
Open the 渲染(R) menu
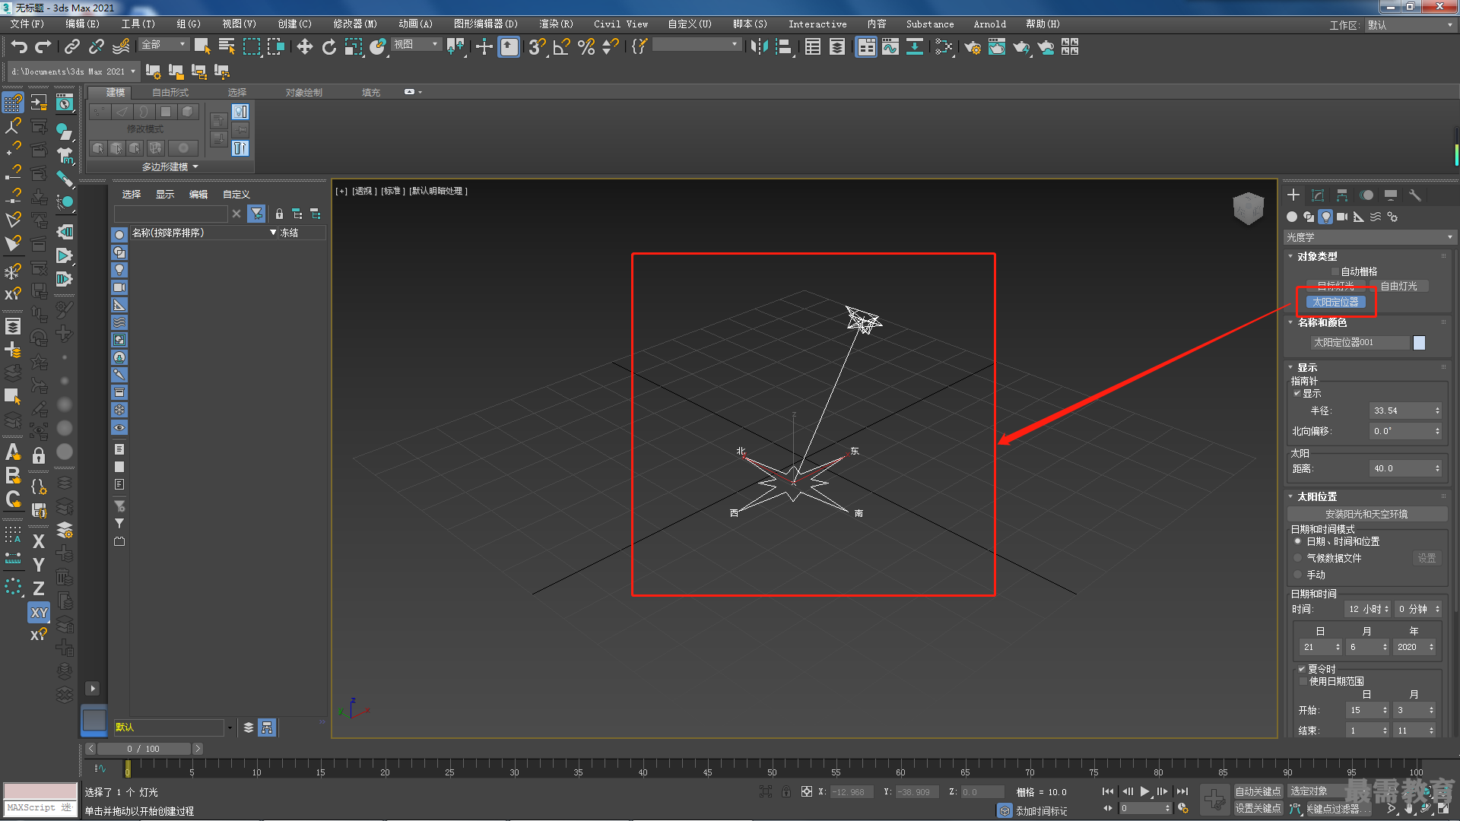(x=556, y=24)
